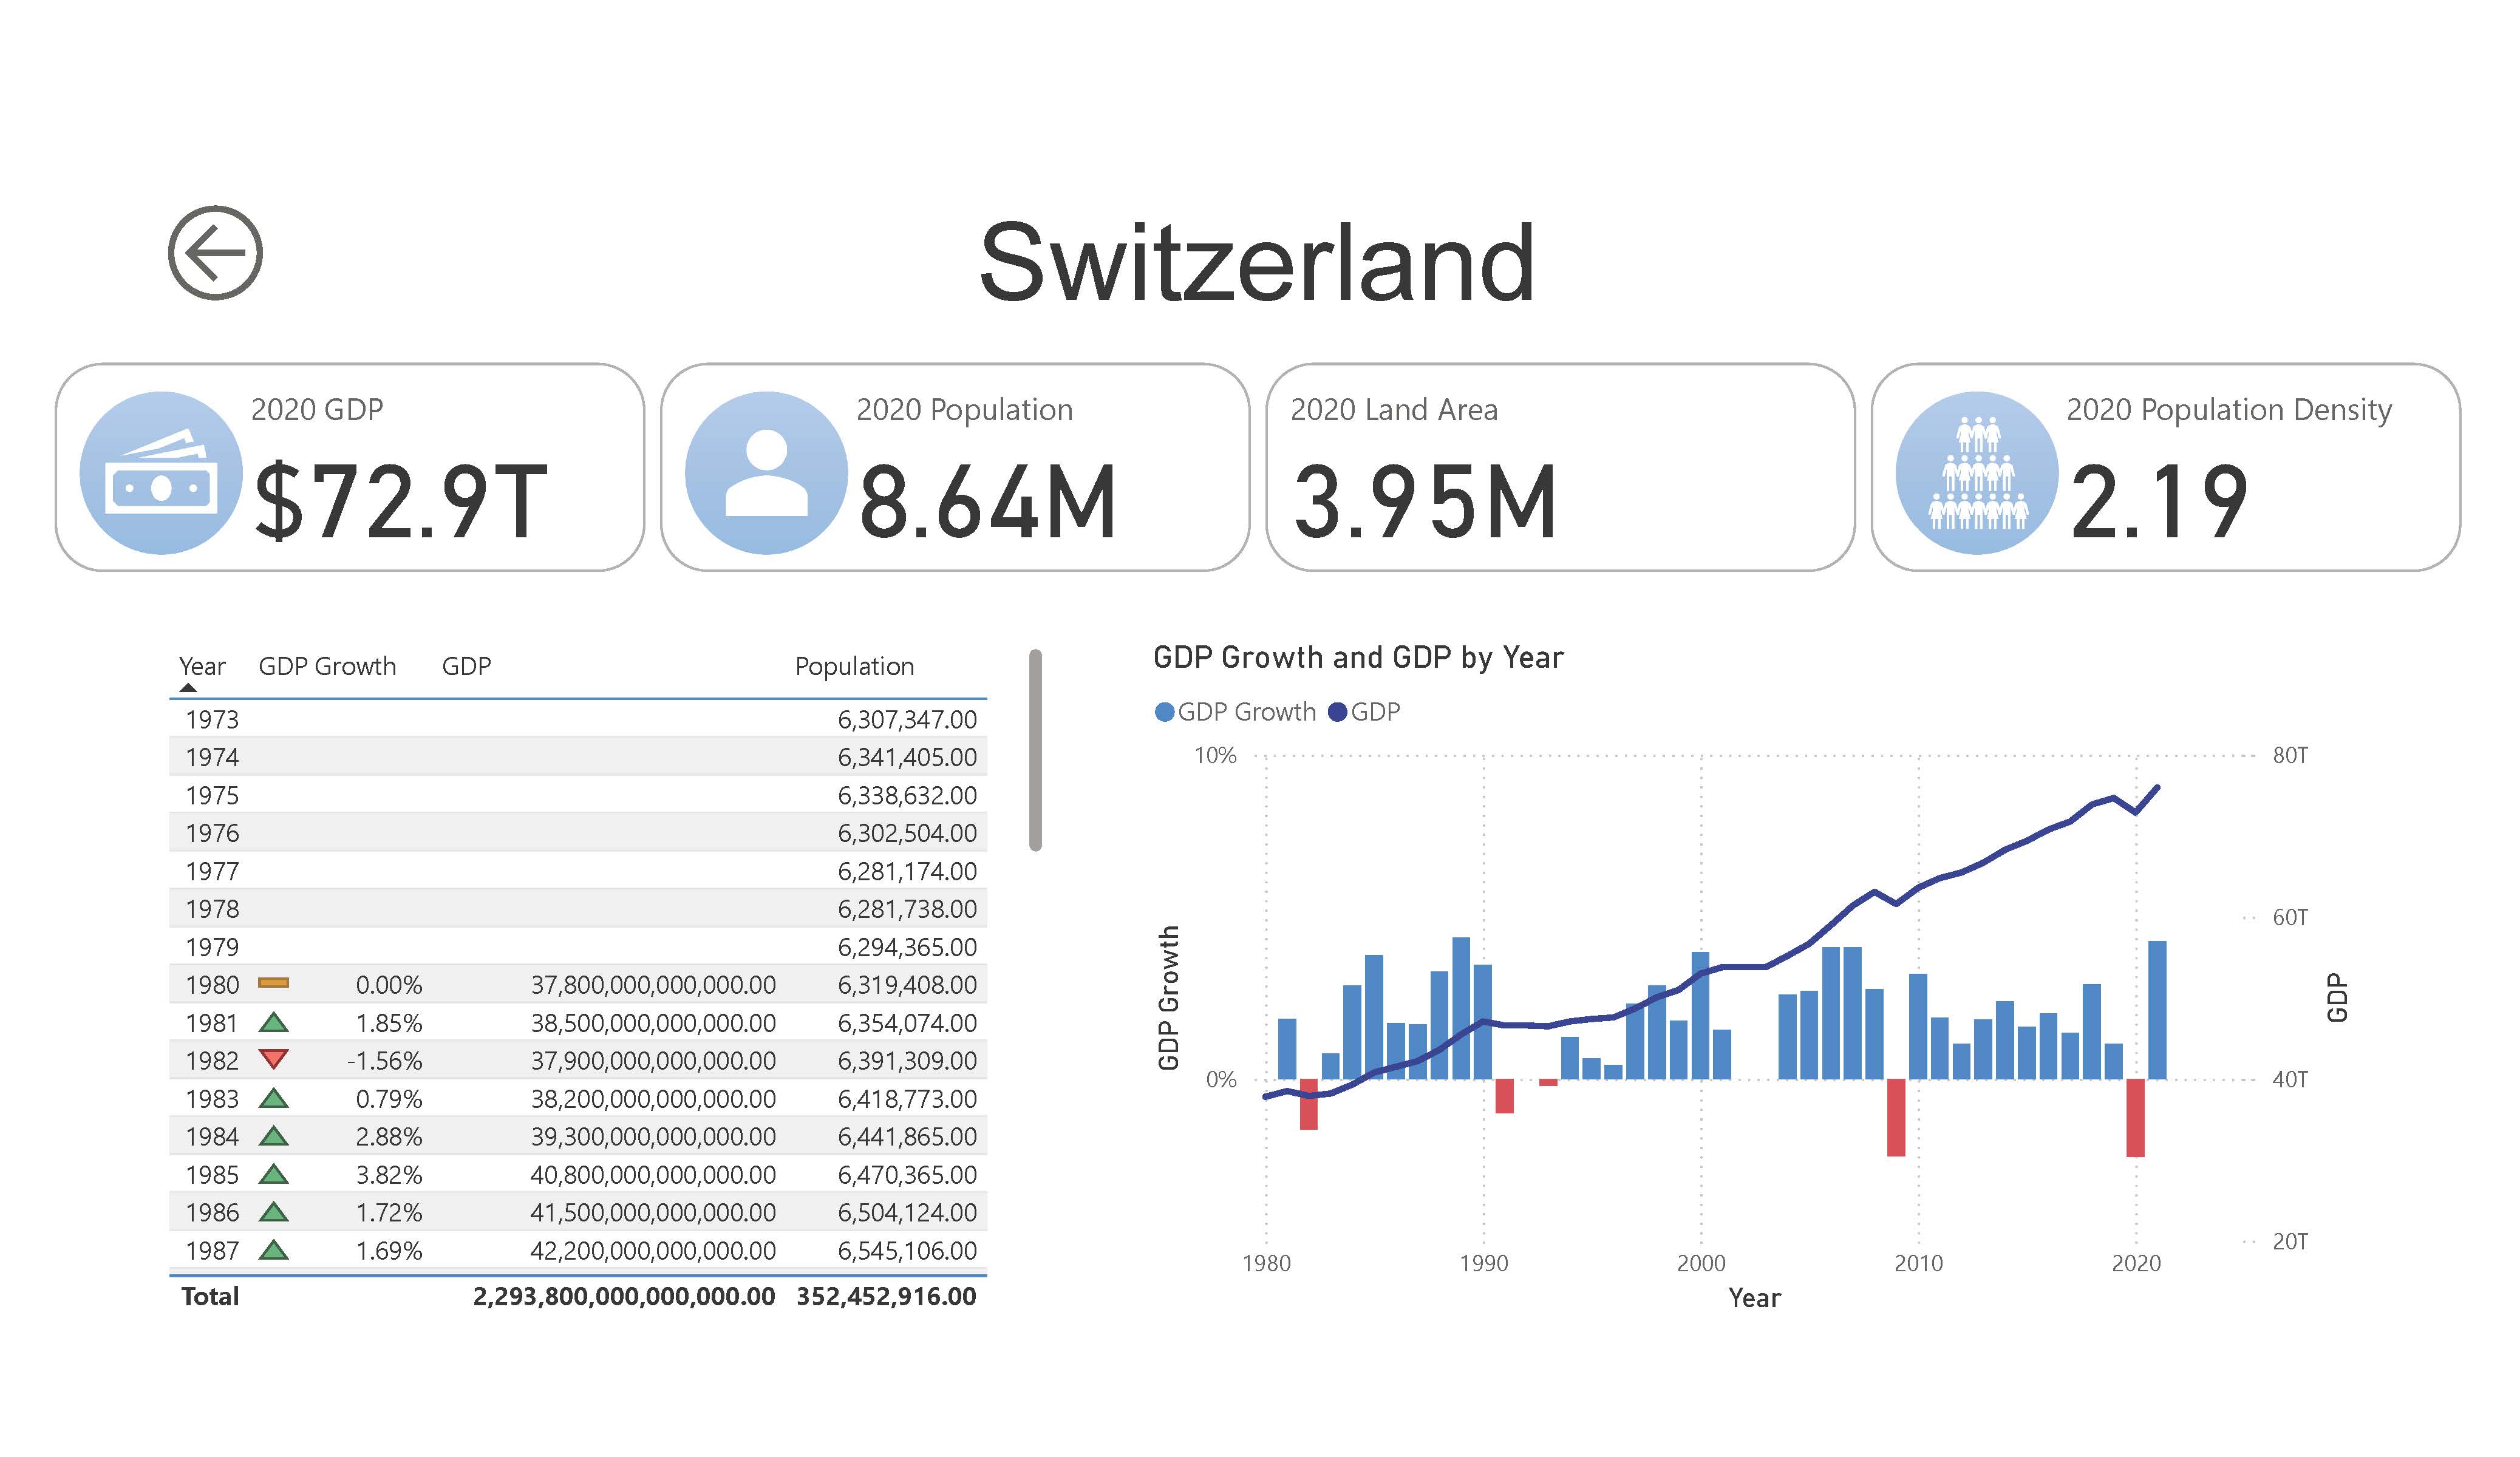
Task: Sort table by GDP Growth header
Action: [327, 666]
